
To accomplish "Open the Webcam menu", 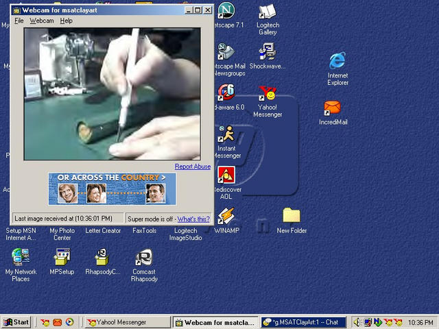I will 42,21.
